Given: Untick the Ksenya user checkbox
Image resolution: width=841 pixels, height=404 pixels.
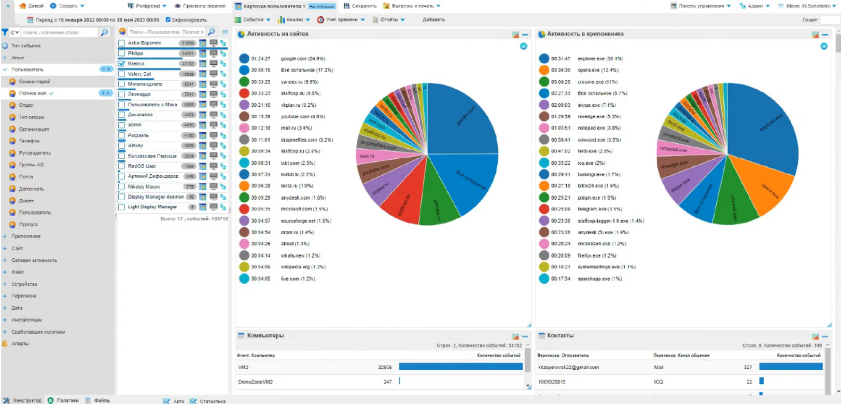Looking at the screenshot, I should (x=122, y=63).
